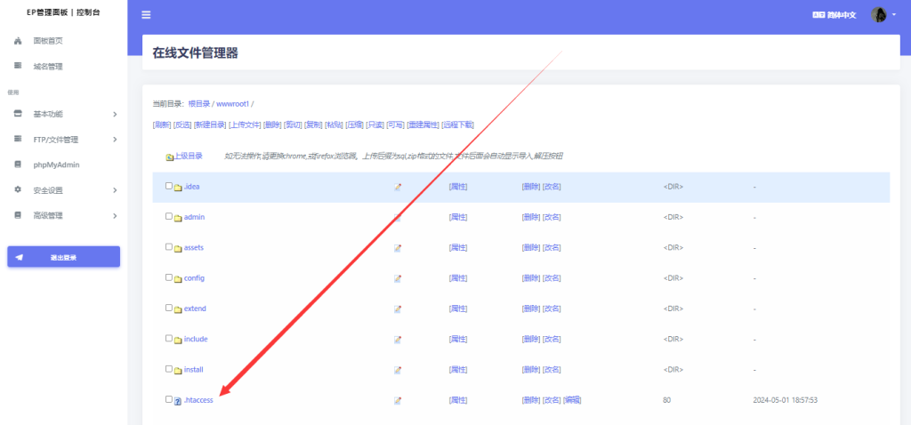Click the dropdown caret beside the avatar
Screen dimensions: 911x425
(893, 15)
